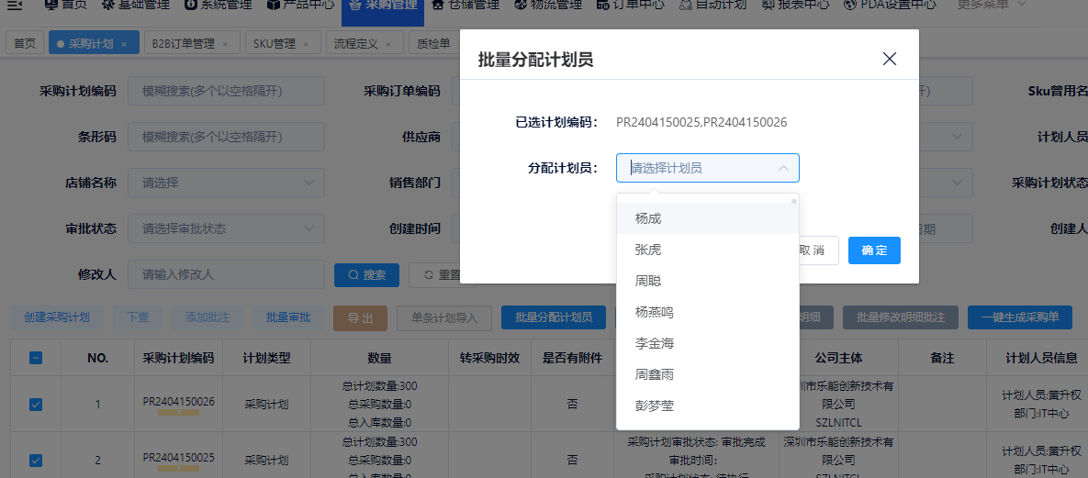This screenshot has height=478, width=1088.
Task: Open the 分配计划员 select box
Action: [x=708, y=168]
